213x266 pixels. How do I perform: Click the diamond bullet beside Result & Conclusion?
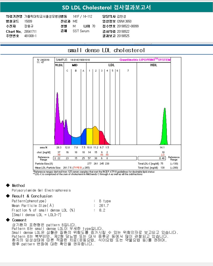pos(8,196)
